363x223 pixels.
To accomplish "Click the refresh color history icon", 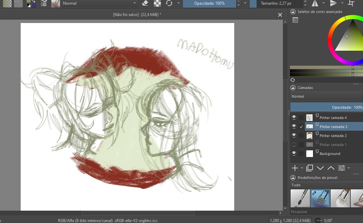I will pos(293,80).
